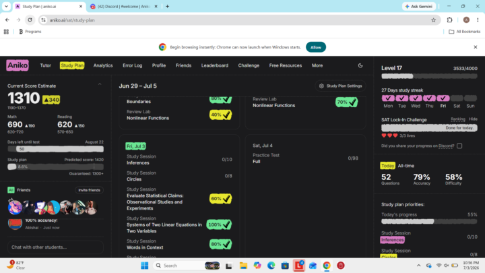Screen dimensions: 485x273
Task: Open File Explorer from the taskbar
Action: (x=243, y=266)
